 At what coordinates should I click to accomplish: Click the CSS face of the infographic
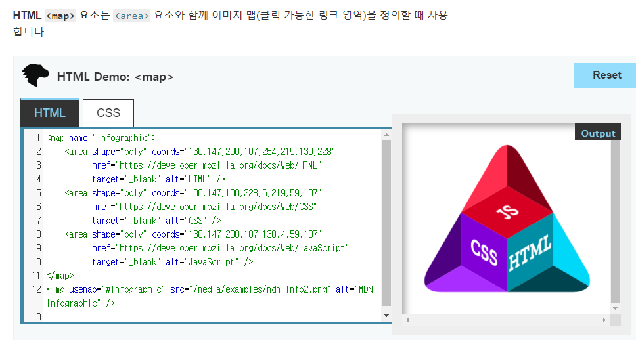484,252
